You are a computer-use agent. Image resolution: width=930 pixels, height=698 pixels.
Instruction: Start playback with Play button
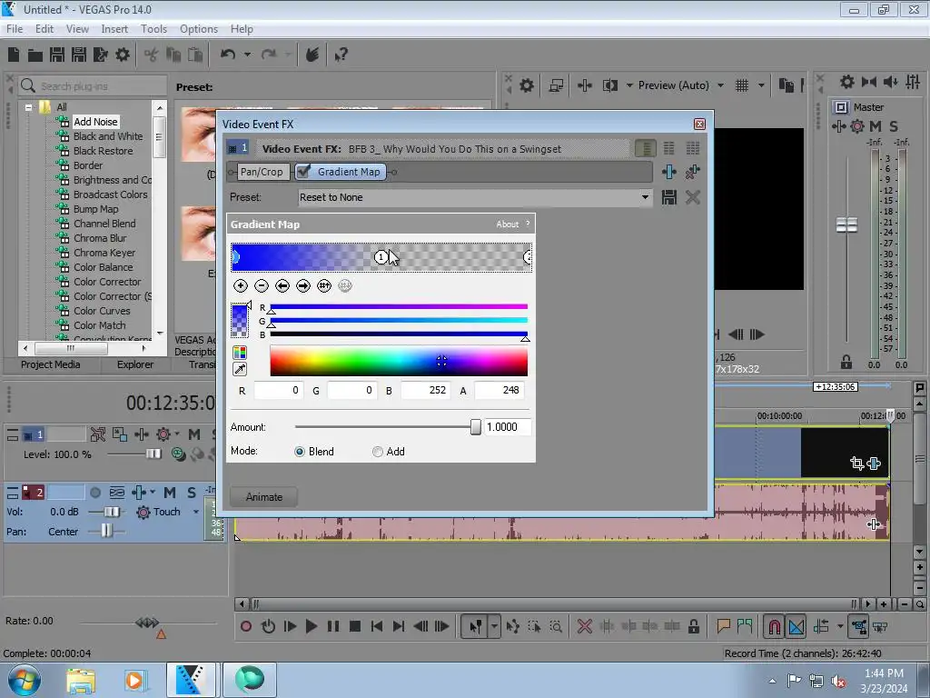(x=311, y=626)
